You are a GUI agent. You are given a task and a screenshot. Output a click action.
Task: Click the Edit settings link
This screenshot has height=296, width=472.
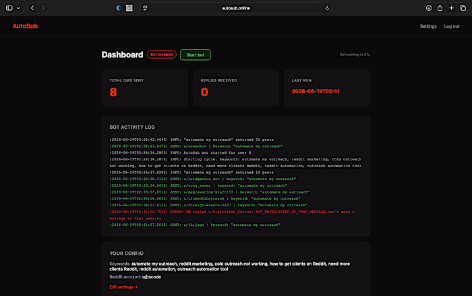[x=123, y=287]
